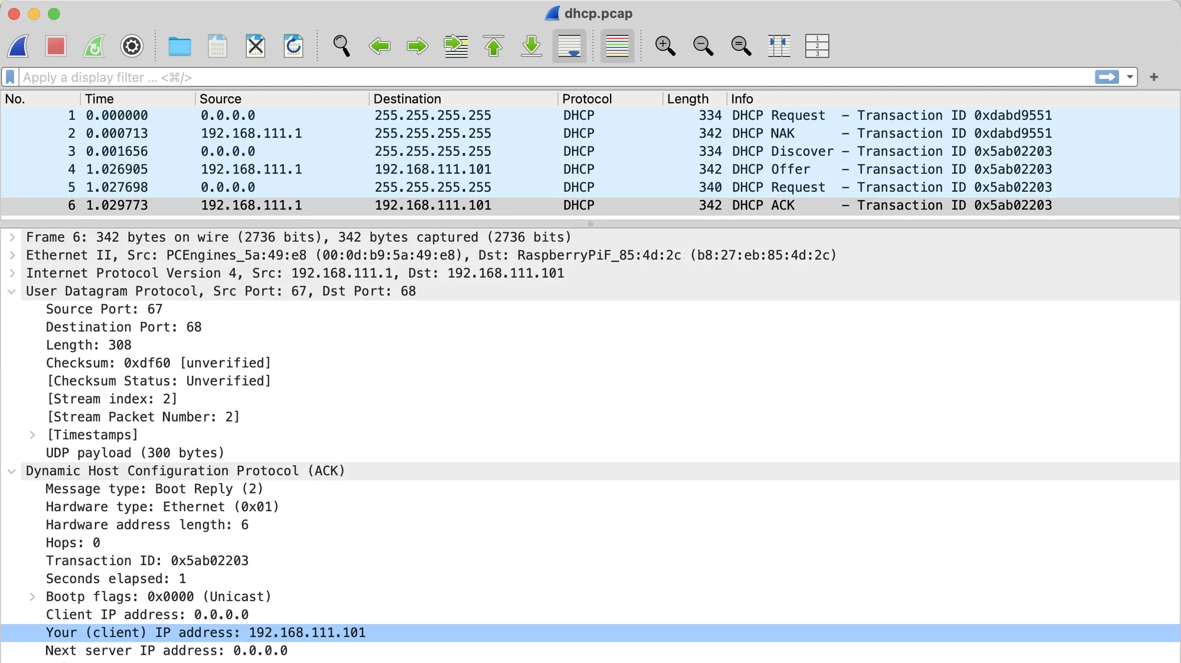Select Hardware type: Ethernet field
The image size is (1181, 663).
tap(162, 507)
